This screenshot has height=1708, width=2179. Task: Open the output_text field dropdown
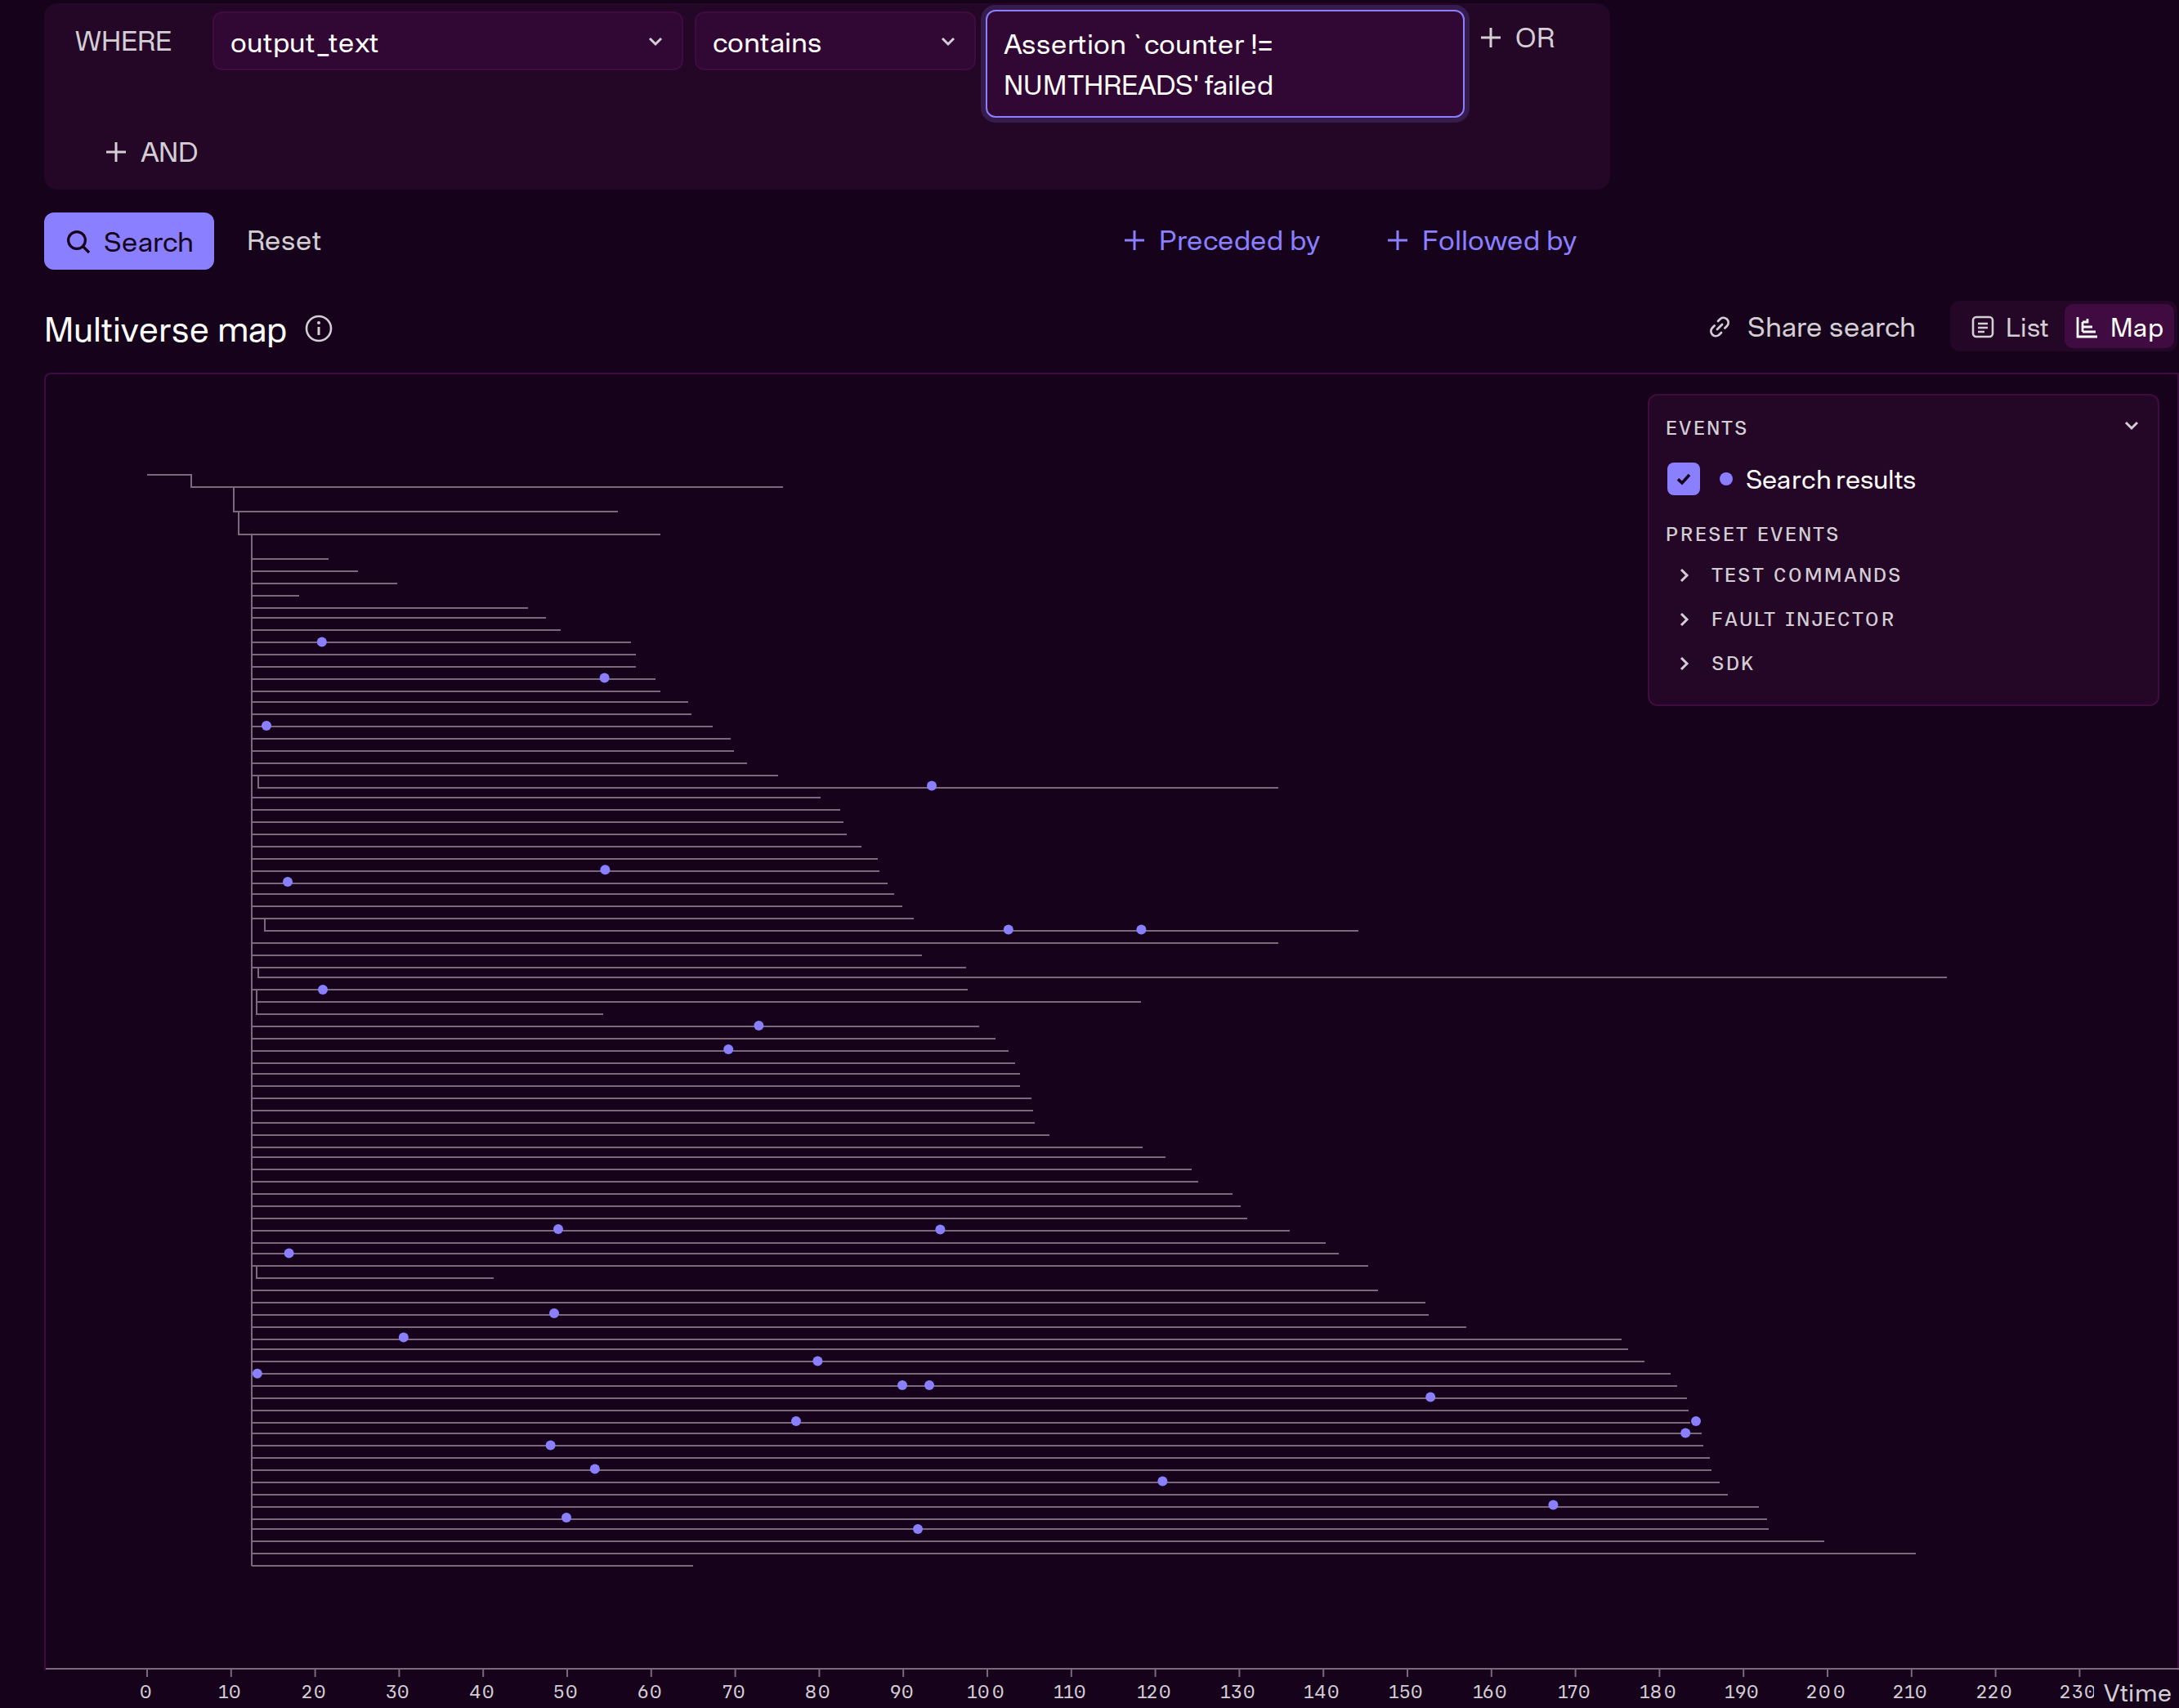tap(447, 42)
